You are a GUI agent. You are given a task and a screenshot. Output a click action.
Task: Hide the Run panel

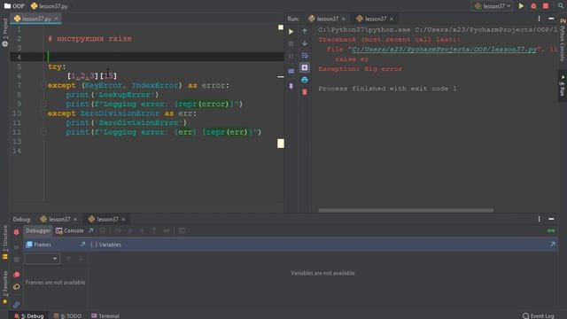[x=551, y=19]
